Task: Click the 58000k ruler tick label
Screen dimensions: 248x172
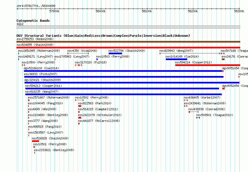Action: tap(101, 11)
